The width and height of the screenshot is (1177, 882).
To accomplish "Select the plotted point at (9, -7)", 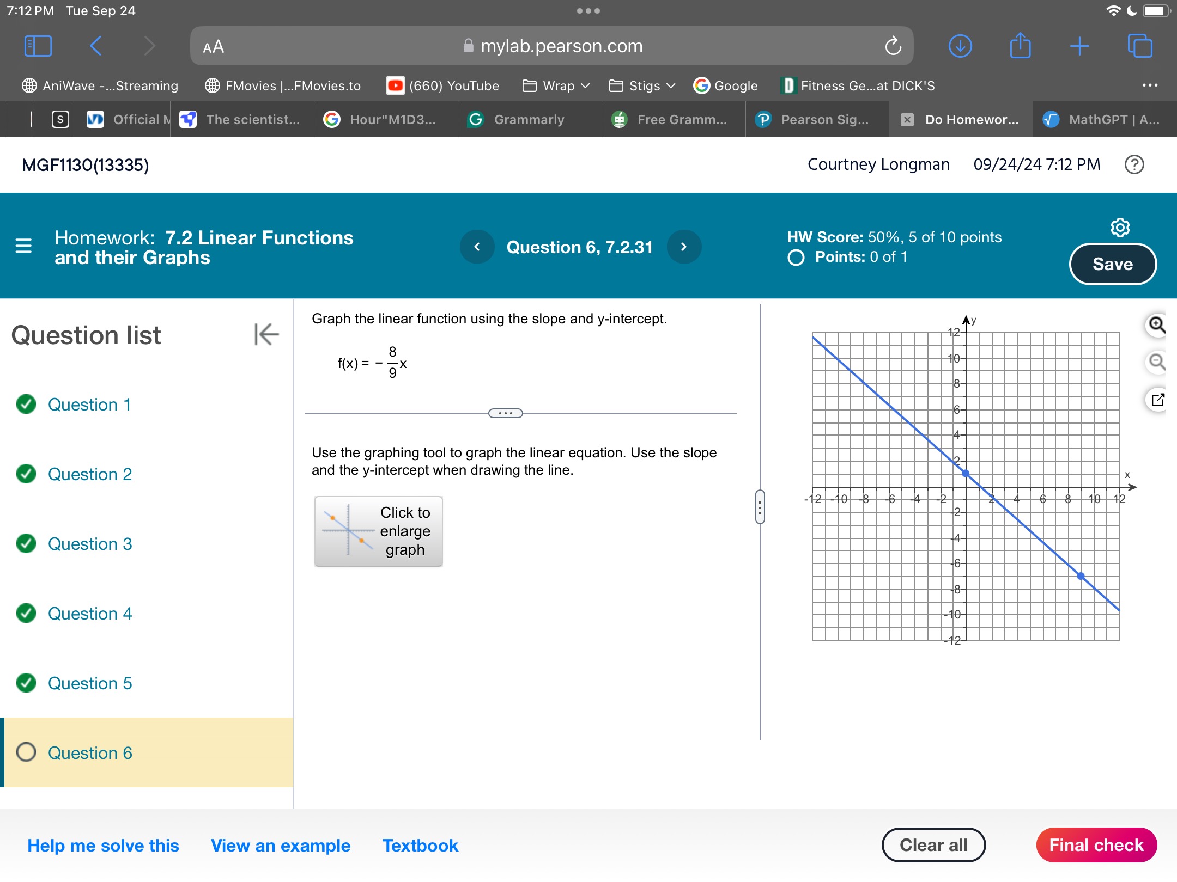I will tap(1081, 576).
